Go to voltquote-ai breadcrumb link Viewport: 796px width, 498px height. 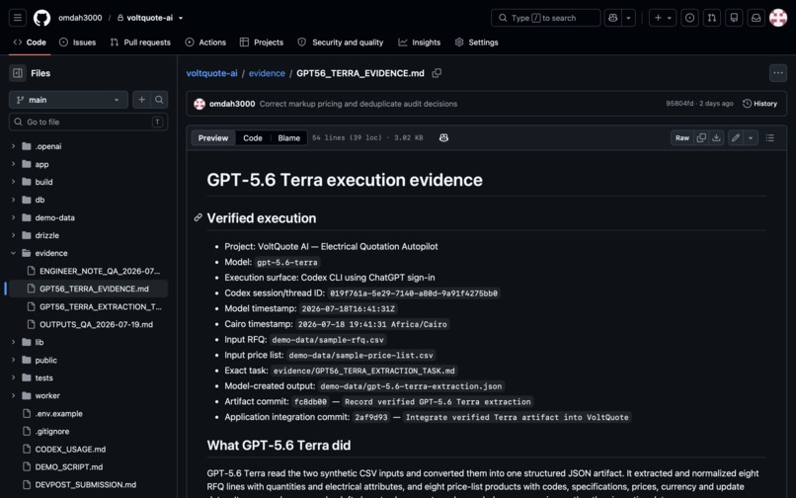[x=211, y=73]
